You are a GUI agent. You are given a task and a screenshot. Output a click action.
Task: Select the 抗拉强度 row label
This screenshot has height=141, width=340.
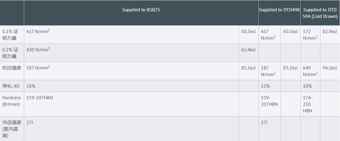[x=12, y=68]
